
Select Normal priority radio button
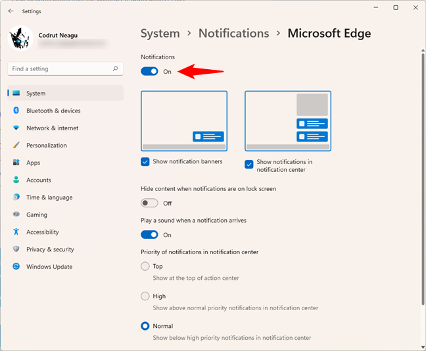point(145,326)
